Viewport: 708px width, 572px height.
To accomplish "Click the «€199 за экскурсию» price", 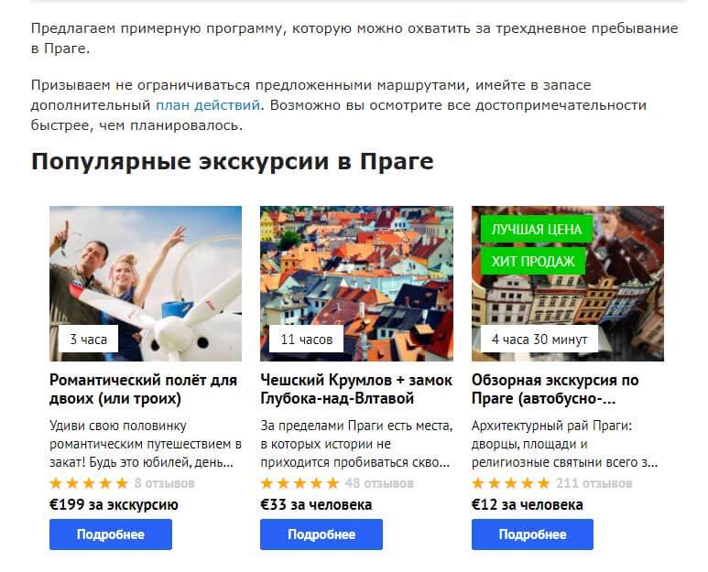I will pyautogui.click(x=114, y=504).
